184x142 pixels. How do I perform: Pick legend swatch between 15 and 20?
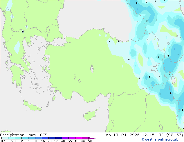click(45, 138)
